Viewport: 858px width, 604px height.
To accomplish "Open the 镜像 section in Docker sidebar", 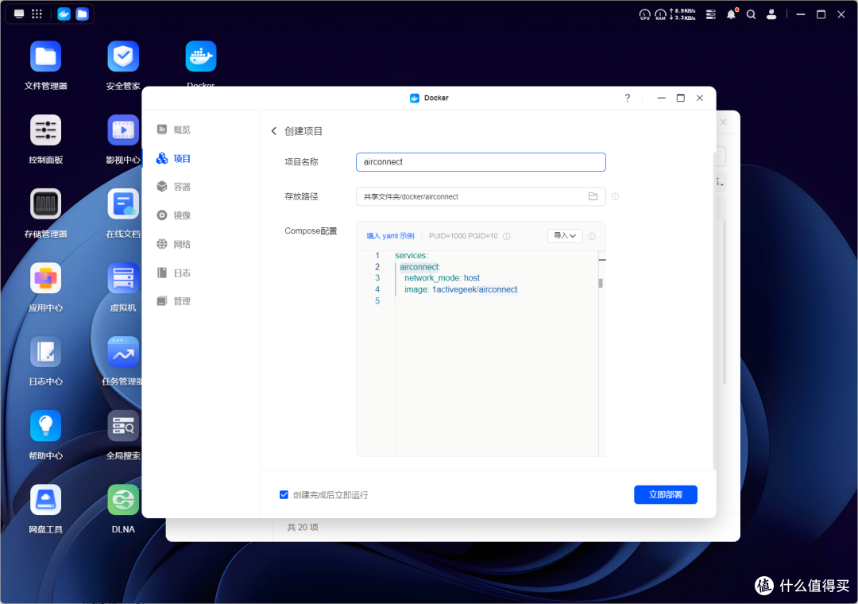I will pos(182,215).
